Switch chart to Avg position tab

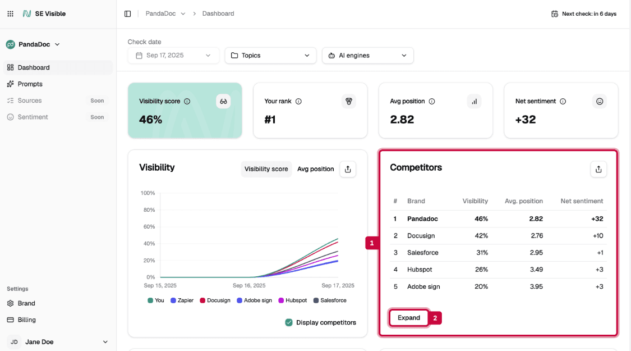tap(315, 169)
